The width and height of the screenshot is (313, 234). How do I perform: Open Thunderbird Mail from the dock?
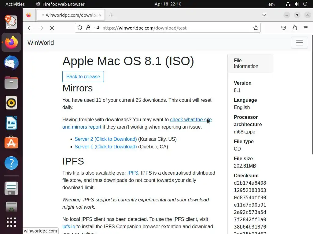[x=11, y=63]
